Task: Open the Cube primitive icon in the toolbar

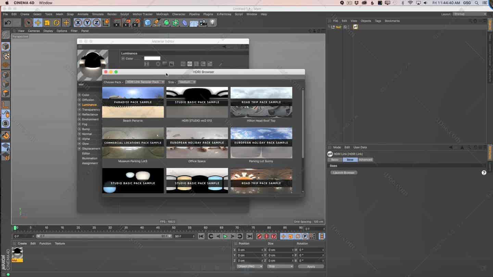Action: (148, 23)
